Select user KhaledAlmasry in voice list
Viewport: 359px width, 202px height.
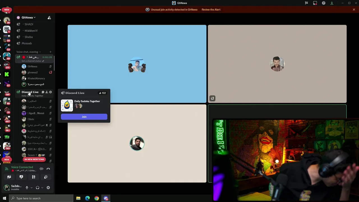(36, 78)
